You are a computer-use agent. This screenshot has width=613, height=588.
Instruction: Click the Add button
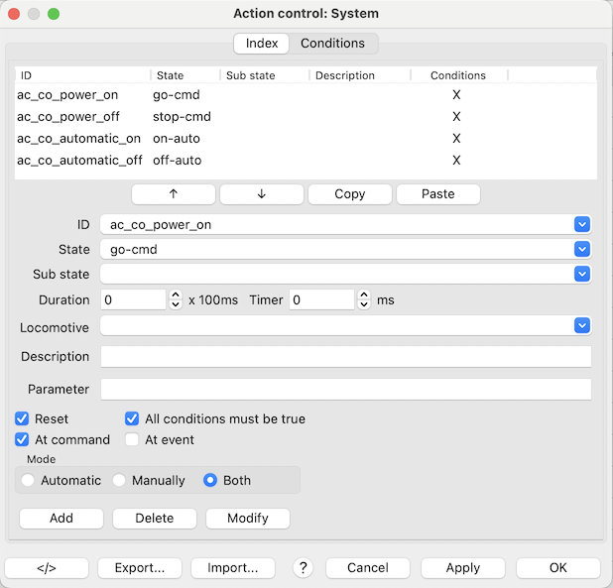click(61, 518)
